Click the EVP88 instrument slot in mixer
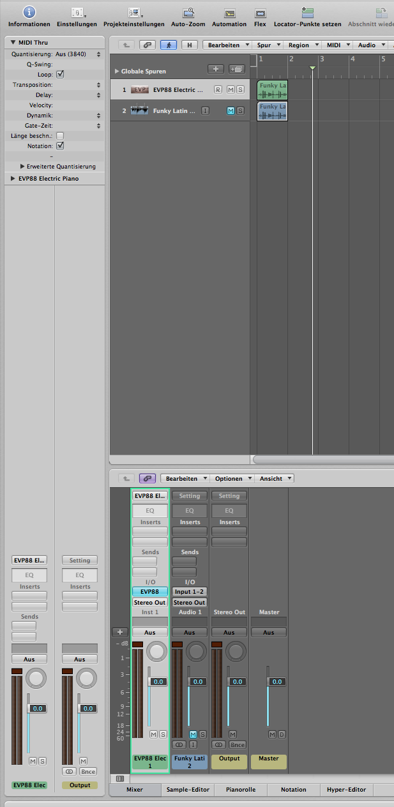This screenshot has width=394, height=807. coord(150,592)
